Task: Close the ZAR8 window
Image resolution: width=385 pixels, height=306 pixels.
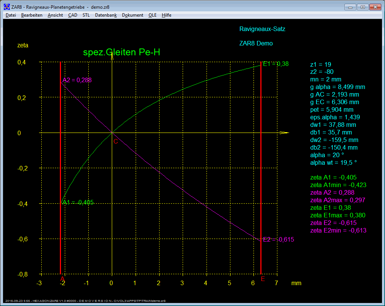Action: click(375, 7)
